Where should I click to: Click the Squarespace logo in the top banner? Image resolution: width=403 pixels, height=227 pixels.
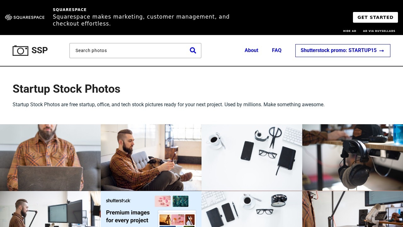(x=25, y=17)
